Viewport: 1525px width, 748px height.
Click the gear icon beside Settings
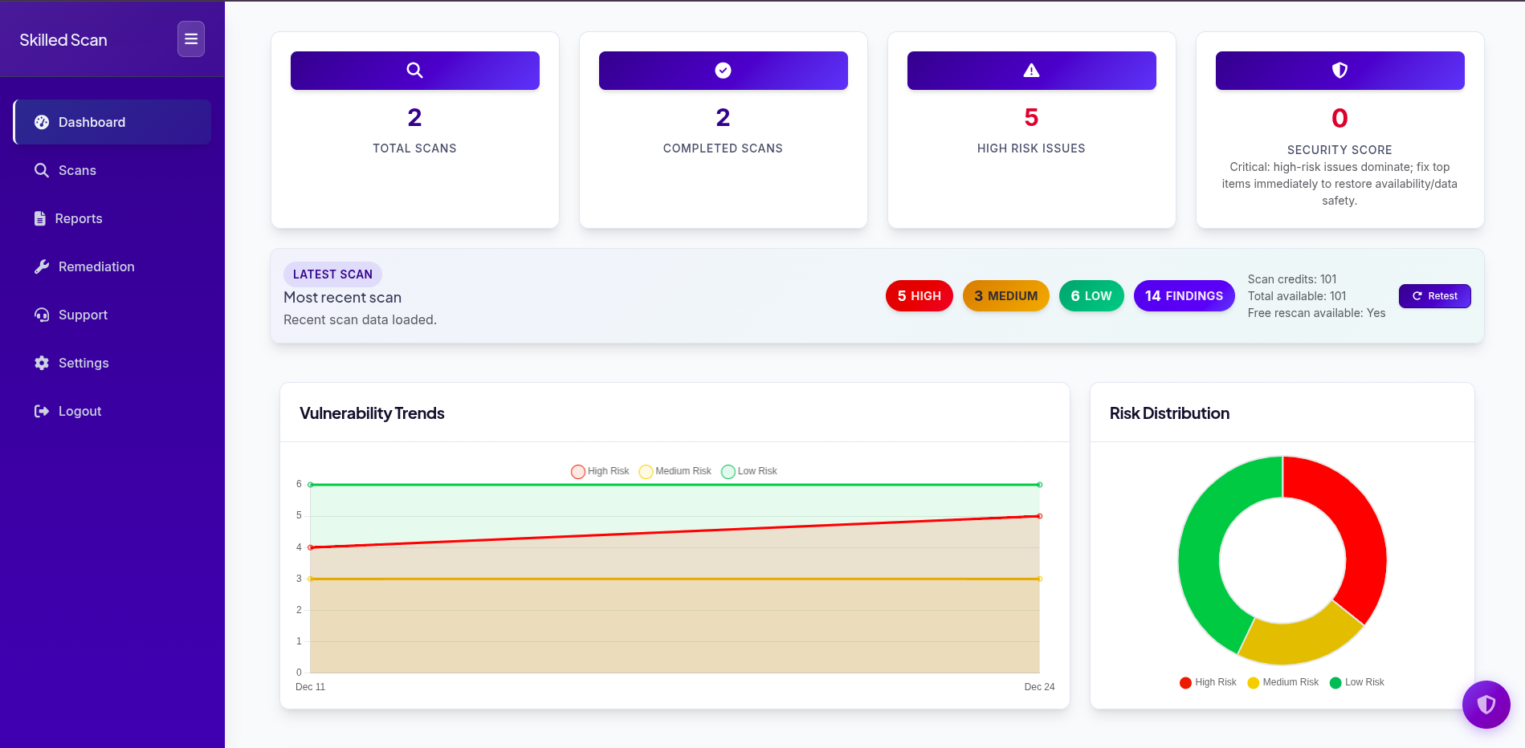pyautogui.click(x=42, y=363)
